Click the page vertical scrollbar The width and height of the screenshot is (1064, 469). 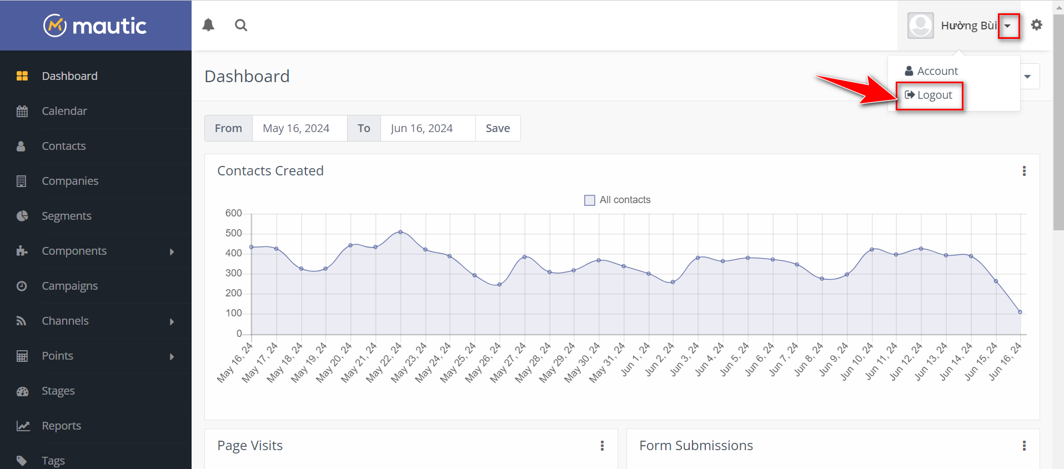coord(1058,122)
